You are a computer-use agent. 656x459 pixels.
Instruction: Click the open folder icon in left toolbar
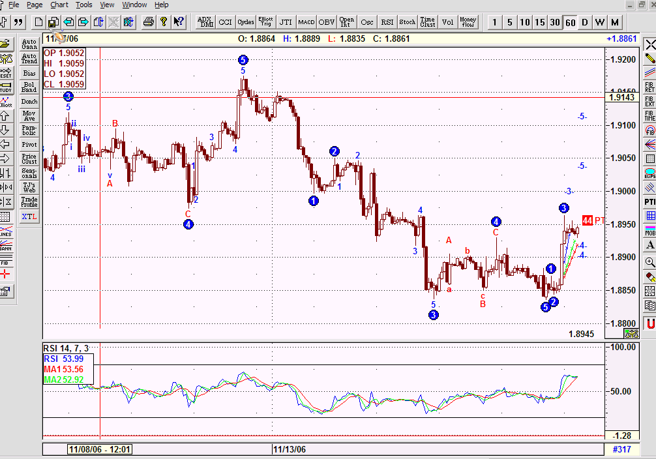tap(5, 44)
